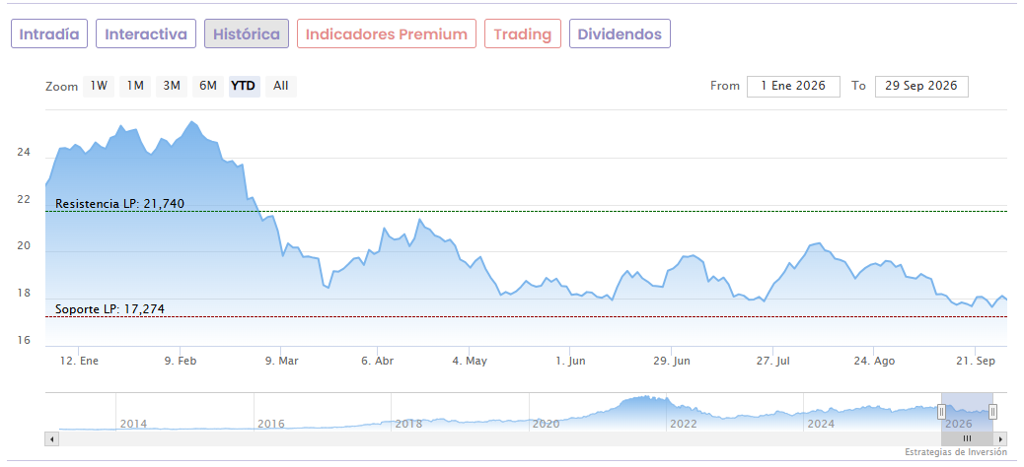This screenshot has width=1024, height=467.
Task: Click the left navigator range handle
Action: [x=941, y=412]
